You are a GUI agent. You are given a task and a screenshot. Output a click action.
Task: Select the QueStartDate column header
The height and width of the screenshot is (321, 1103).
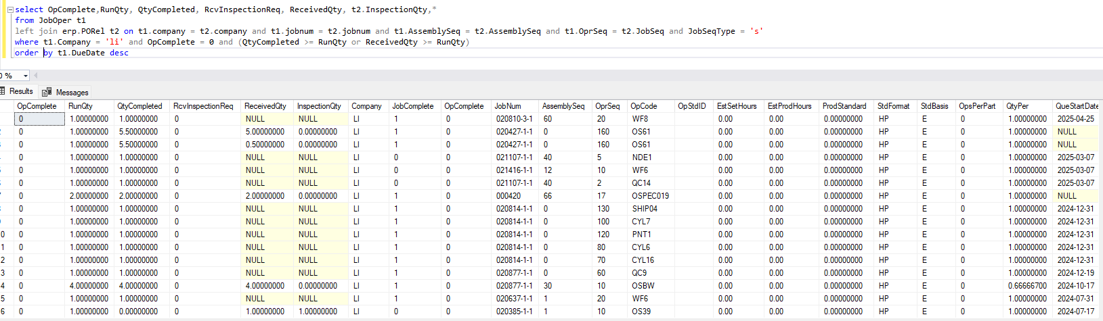[x=1077, y=106]
